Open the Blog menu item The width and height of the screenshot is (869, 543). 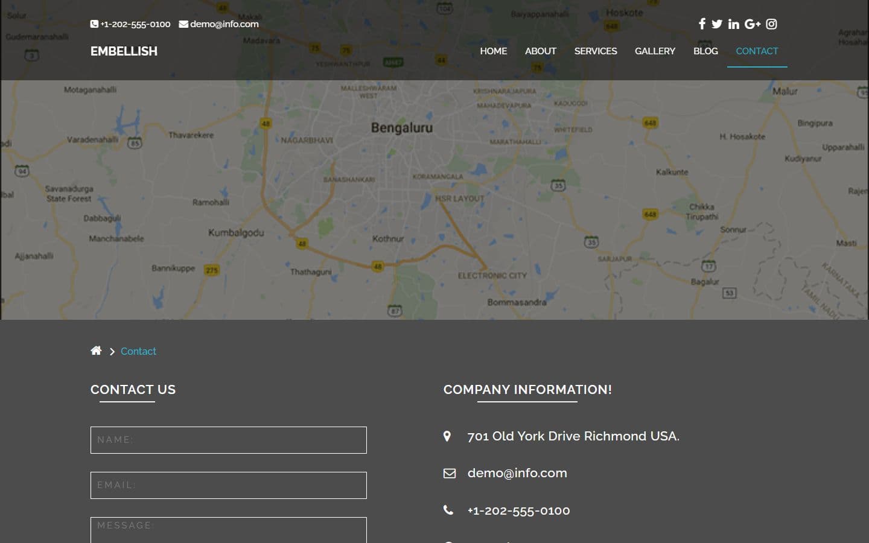705,51
